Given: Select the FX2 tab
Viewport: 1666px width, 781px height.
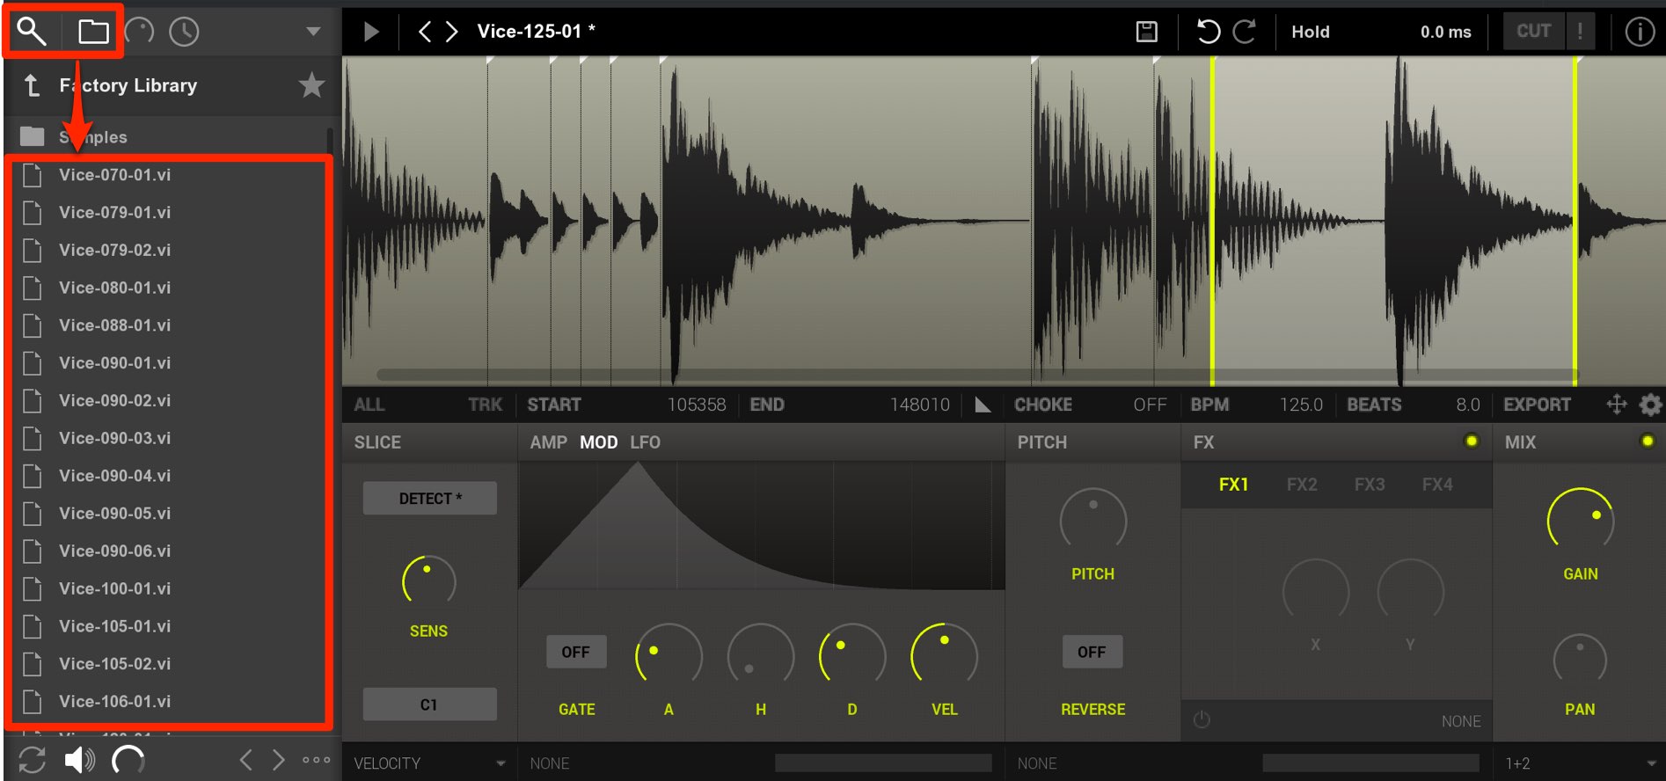Looking at the screenshot, I should click(x=1302, y=485).
